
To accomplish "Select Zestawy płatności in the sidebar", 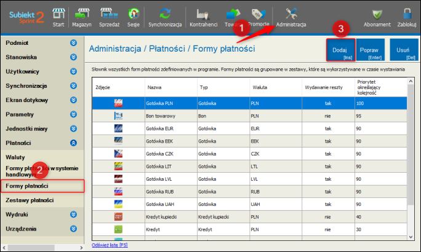I will (x=30, y=200).
